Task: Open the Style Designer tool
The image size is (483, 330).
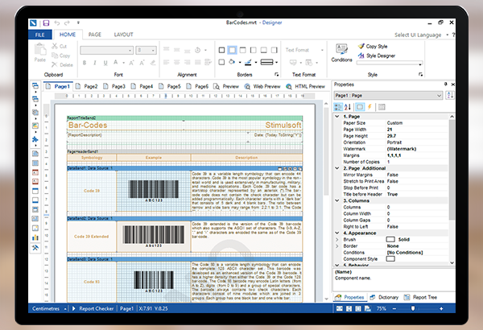Action: tap(377, 56)
